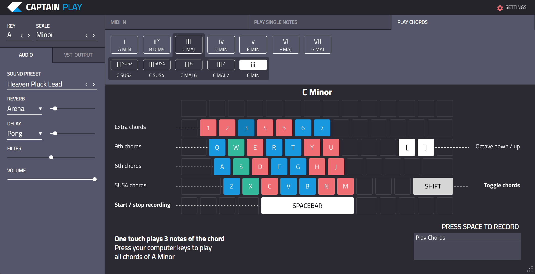
Task: Press SPACEBAR to start recording
Action: pos(308,205)
